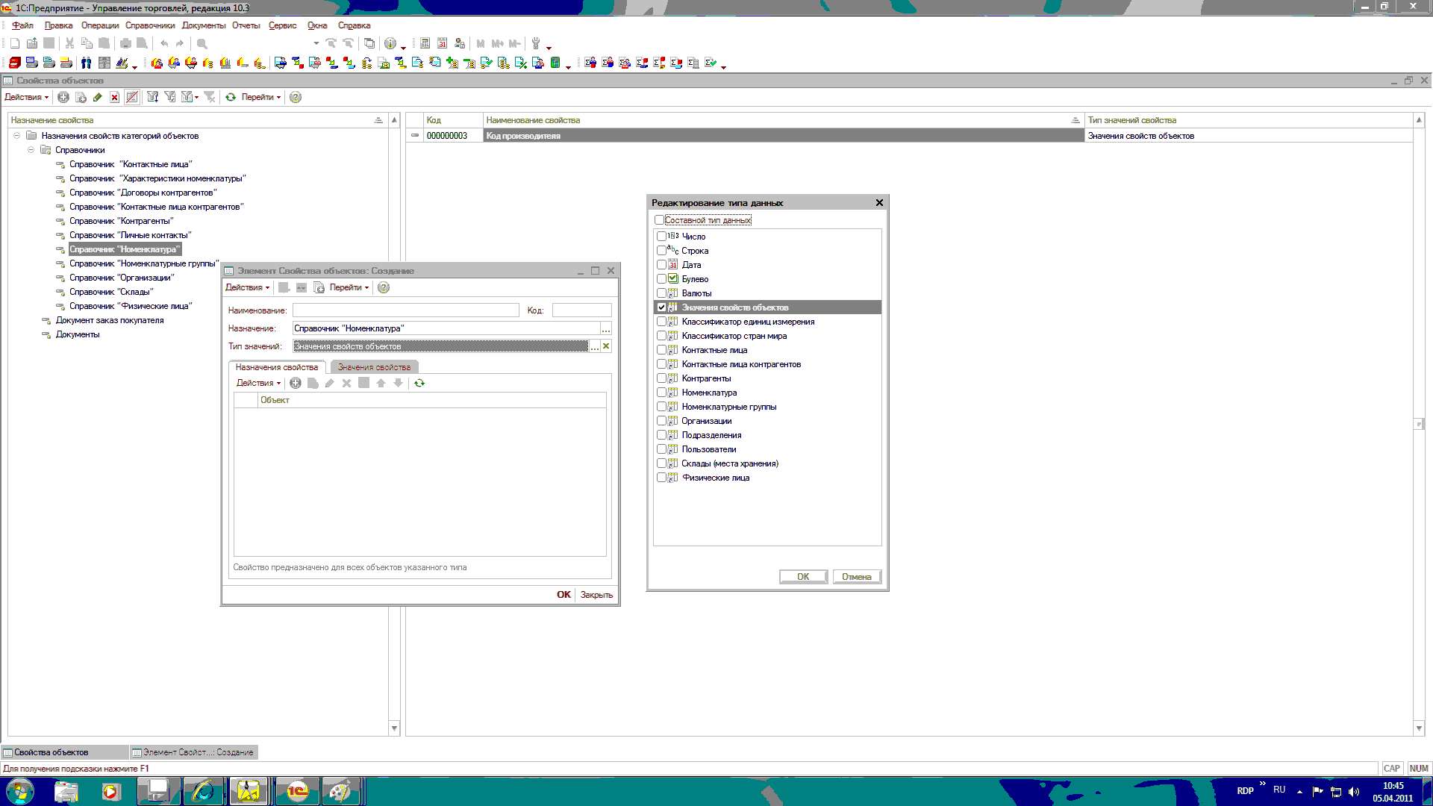The width and height of the screenshot is (1433, 806).
Task: Switch to the Назначения свойства tab
Action: pos(277,367)
